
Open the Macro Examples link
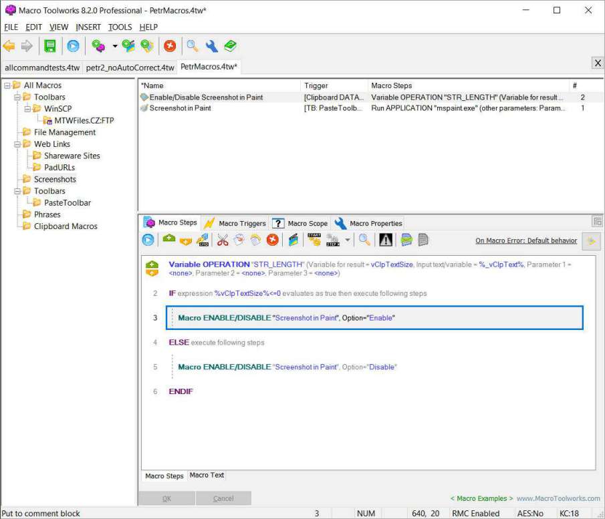click(x=481, y=498)
